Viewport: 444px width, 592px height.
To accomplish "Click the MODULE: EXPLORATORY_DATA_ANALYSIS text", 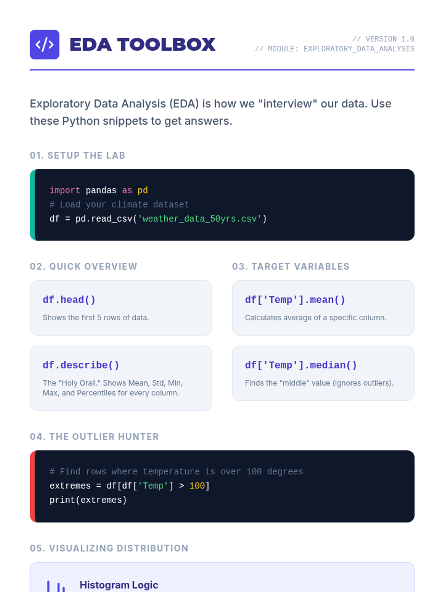I will (334, 49).
